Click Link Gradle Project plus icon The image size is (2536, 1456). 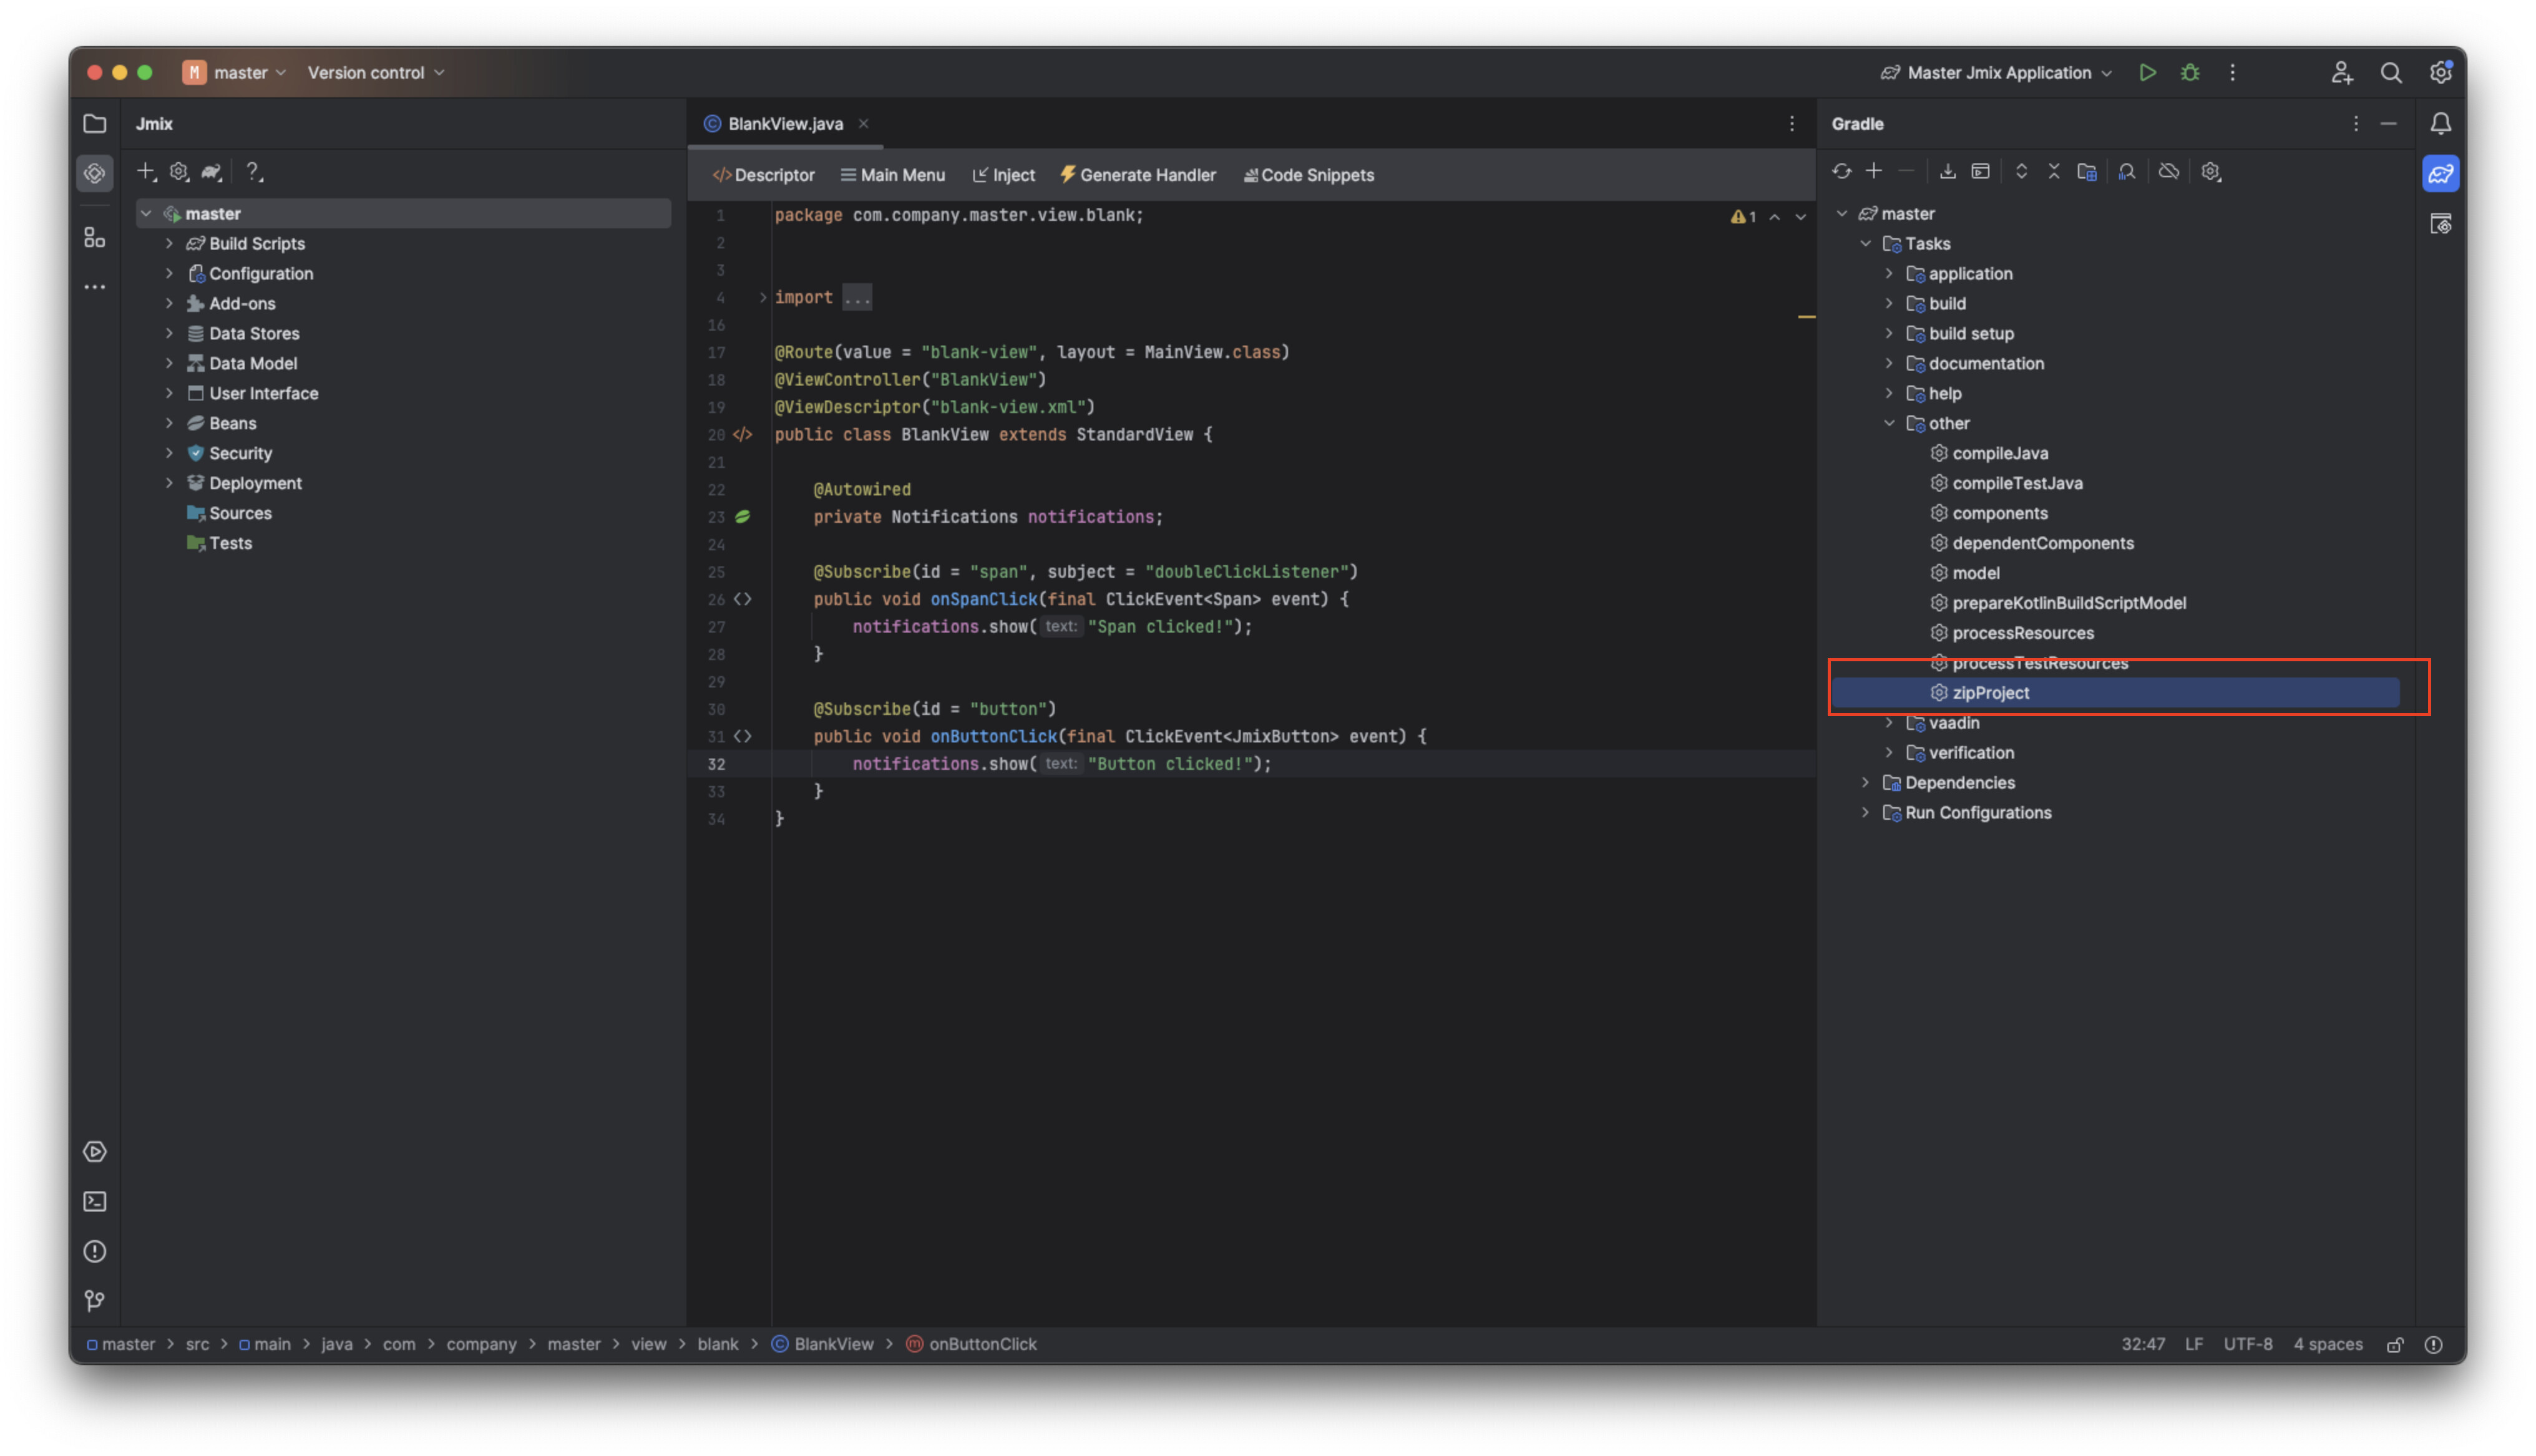tap(1874, 171)
